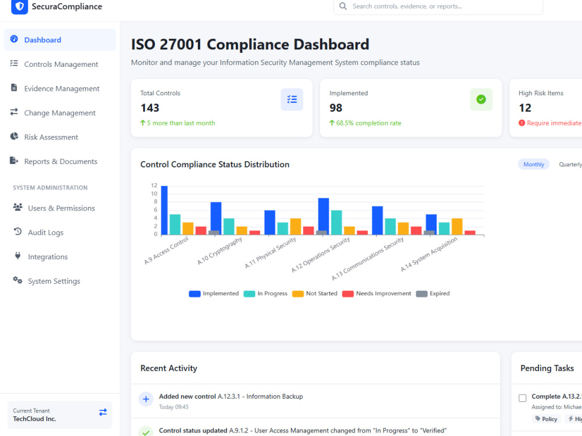This screenshot has width=582, height=436.
Task: Tick the Complete A.13.2 task checkbox
Action: click(522, 398)
